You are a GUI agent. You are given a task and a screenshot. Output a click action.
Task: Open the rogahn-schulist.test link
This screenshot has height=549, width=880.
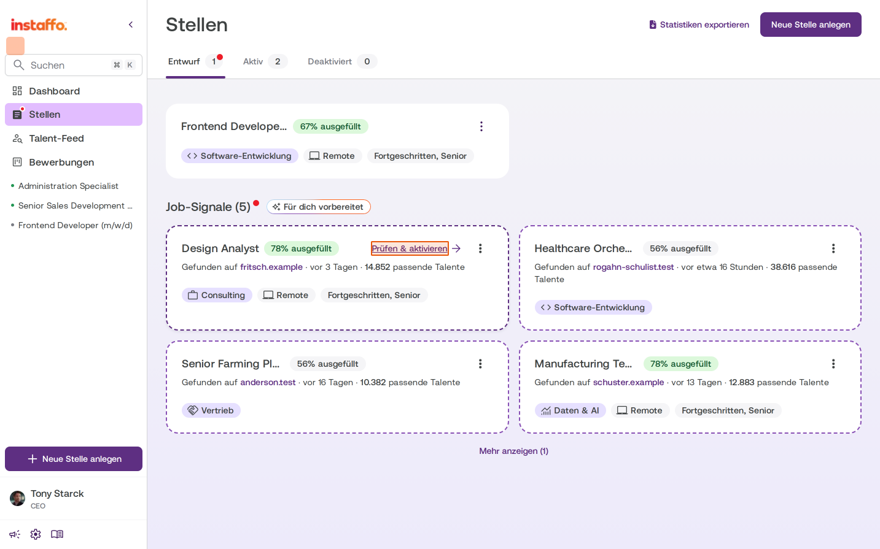pos(633,267)
